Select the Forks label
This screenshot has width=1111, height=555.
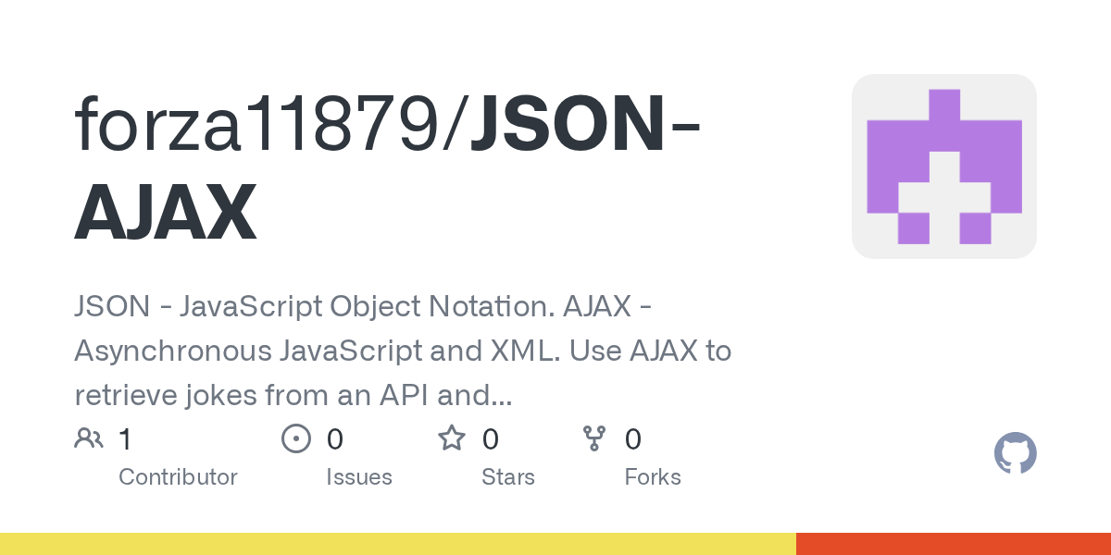click(x=653, y=477)
